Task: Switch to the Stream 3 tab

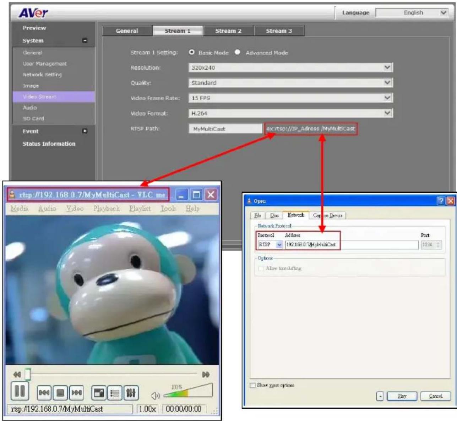Action: click(279, 31)
